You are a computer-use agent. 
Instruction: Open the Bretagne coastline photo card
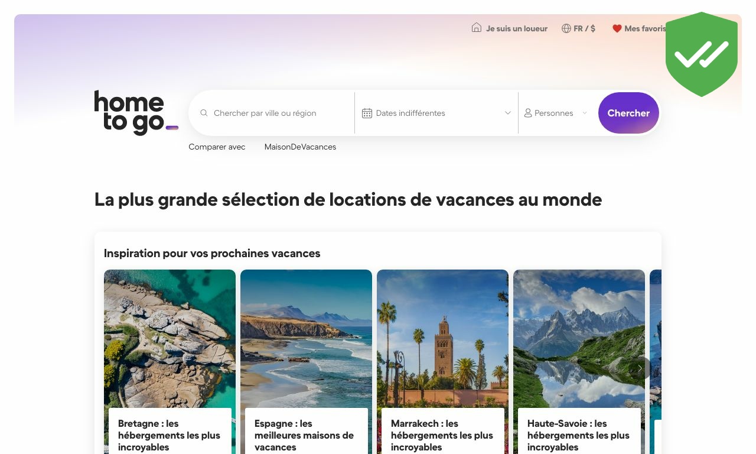tap(170, 362)
